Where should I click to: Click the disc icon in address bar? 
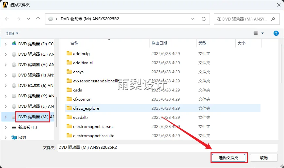pyautogui.click(x=51, y=19)
